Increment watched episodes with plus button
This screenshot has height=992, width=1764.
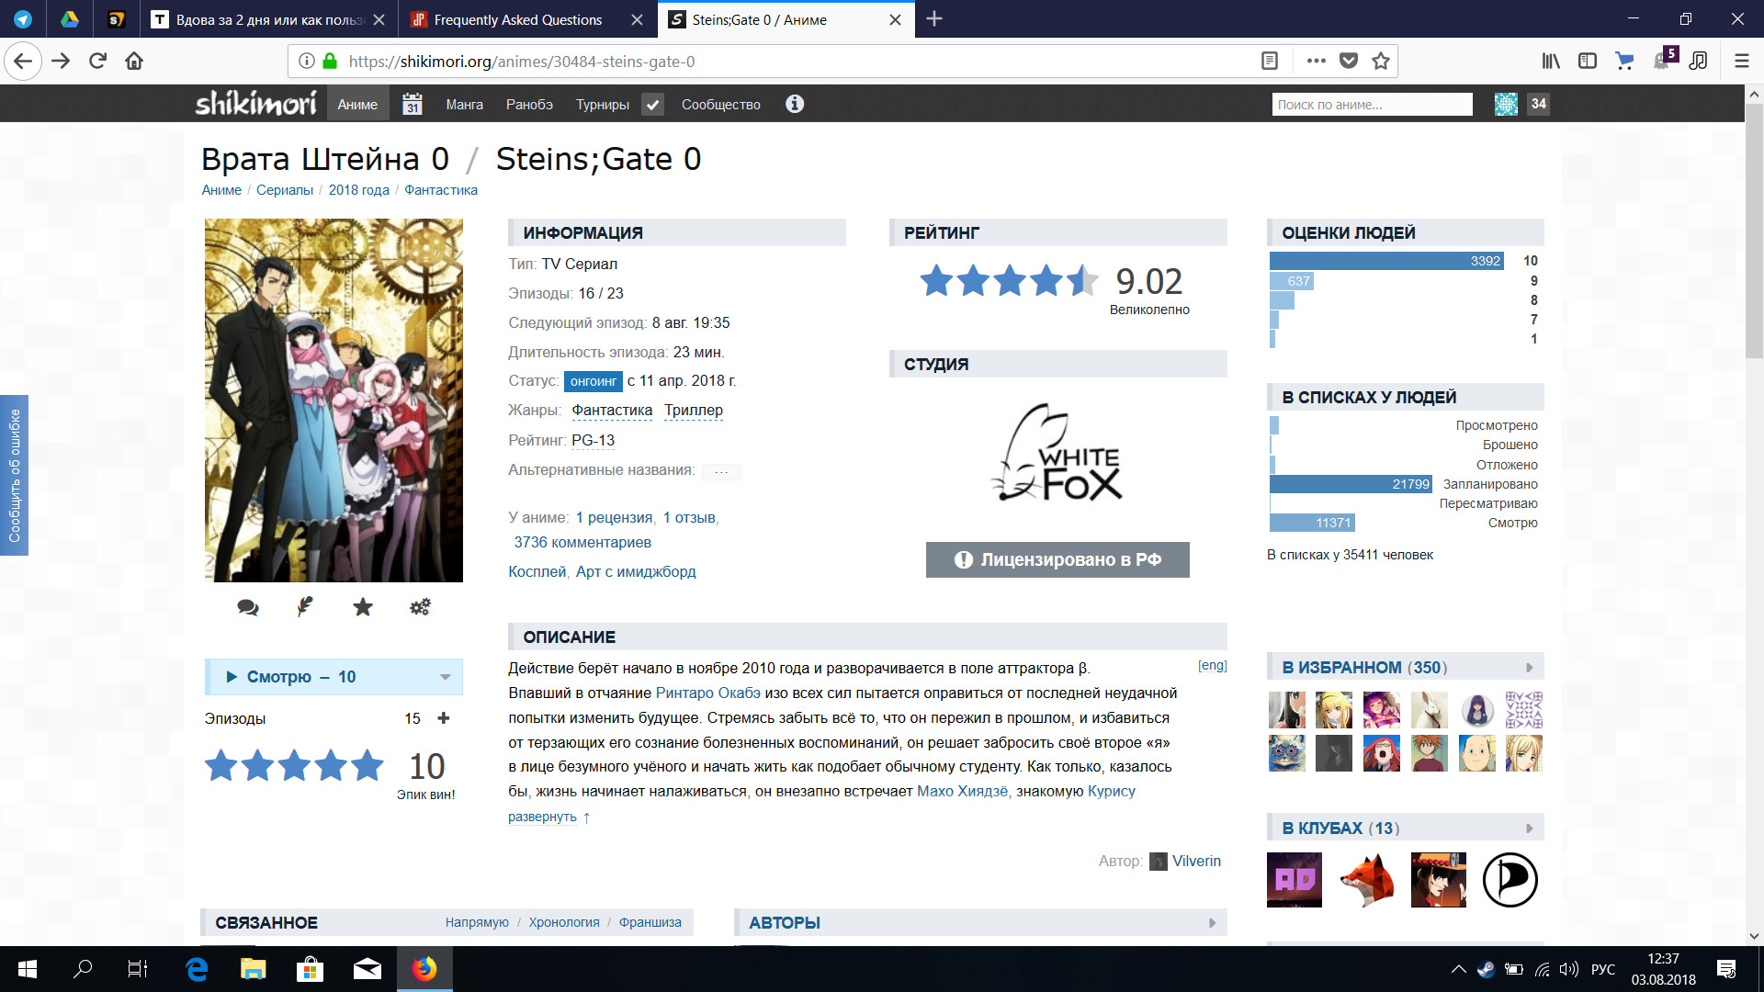click(x=444, y=718)
